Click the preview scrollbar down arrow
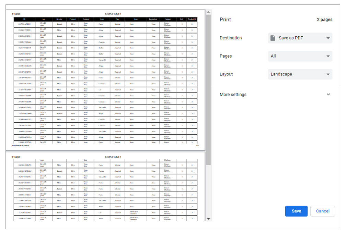 coord(209,219)
